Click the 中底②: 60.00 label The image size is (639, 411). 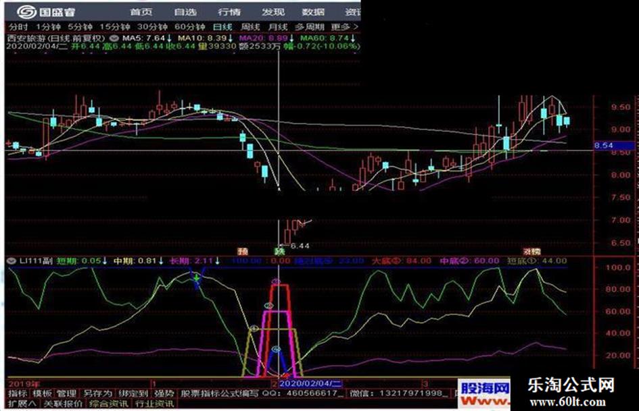(469, 261)
